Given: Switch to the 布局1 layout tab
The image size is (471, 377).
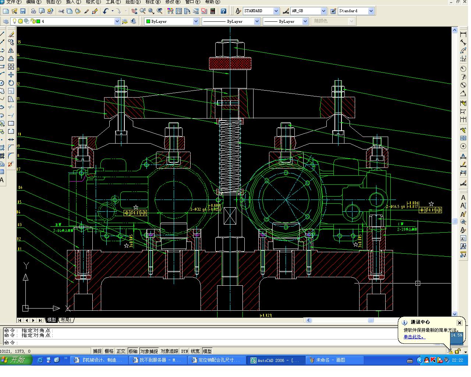Looking at the screenshot, I should [x=66, y=320].
